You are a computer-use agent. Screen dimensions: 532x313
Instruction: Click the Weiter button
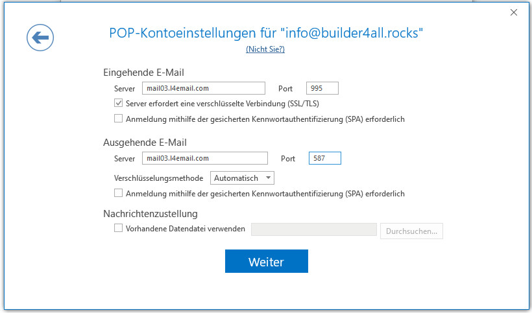point(266,262)
